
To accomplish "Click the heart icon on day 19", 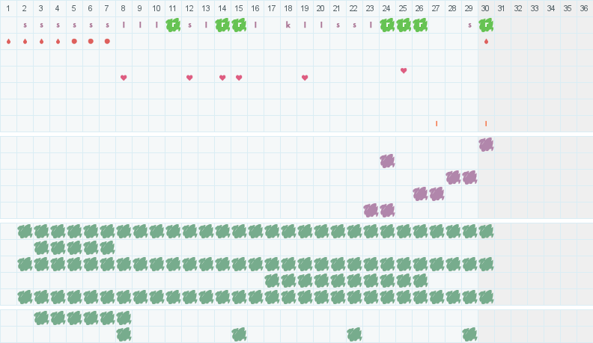I will coord(305,78).
